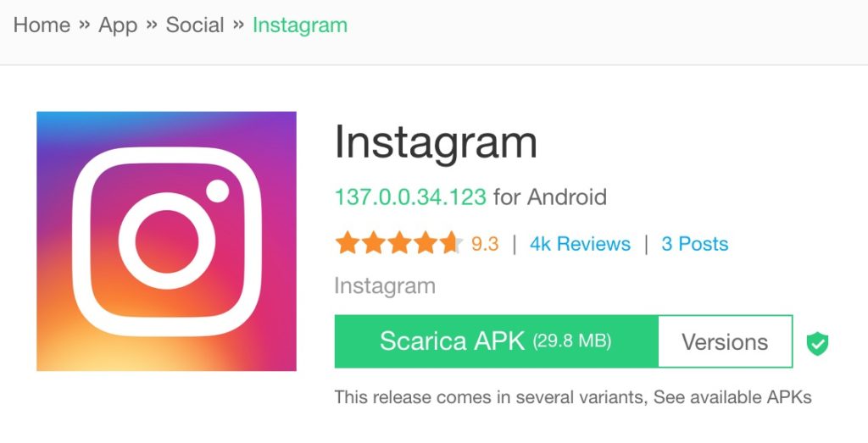This screenshot has height=443, width=868.
Task: Click the large Instagram app logo
Action: coord(166,241)
